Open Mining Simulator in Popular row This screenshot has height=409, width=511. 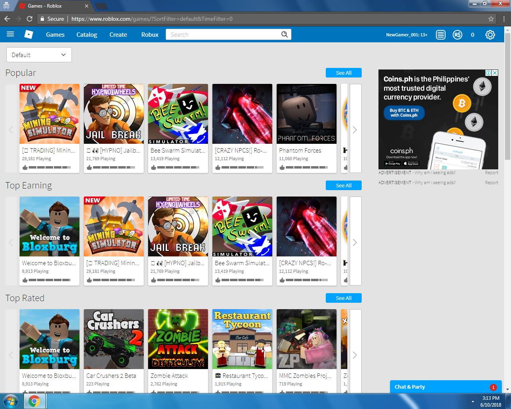coord(50,114)
